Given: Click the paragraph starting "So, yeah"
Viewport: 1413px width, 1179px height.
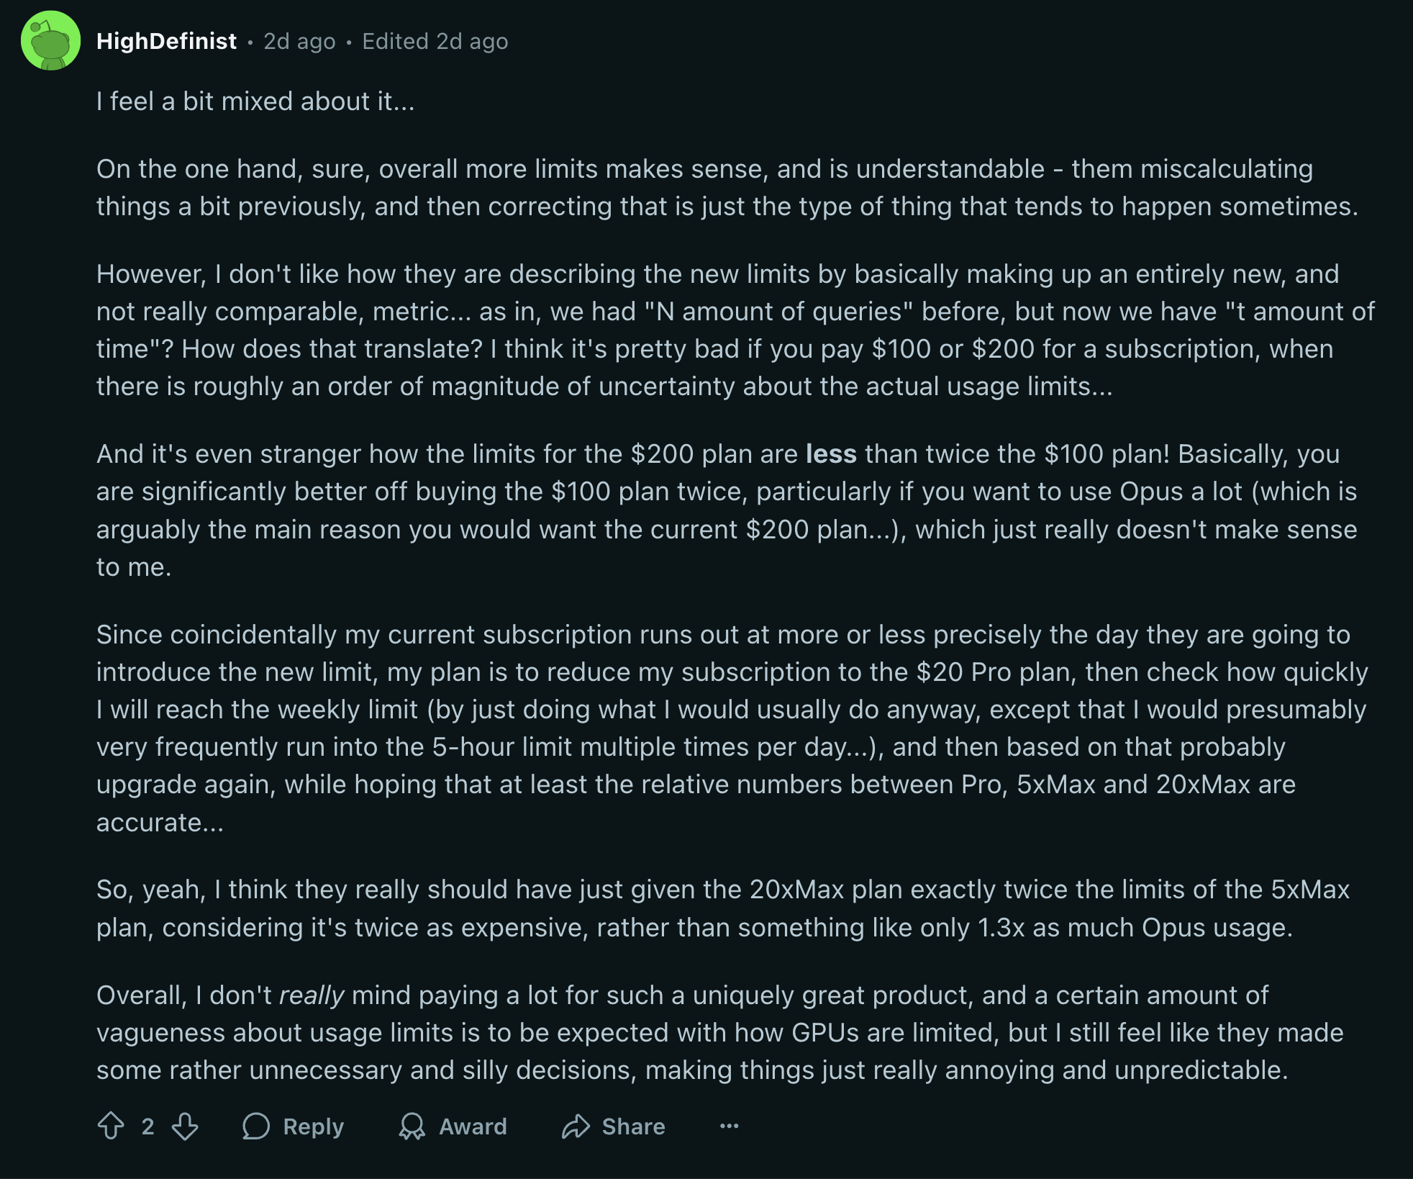Looking at the screenshot, I should point(723,908).
